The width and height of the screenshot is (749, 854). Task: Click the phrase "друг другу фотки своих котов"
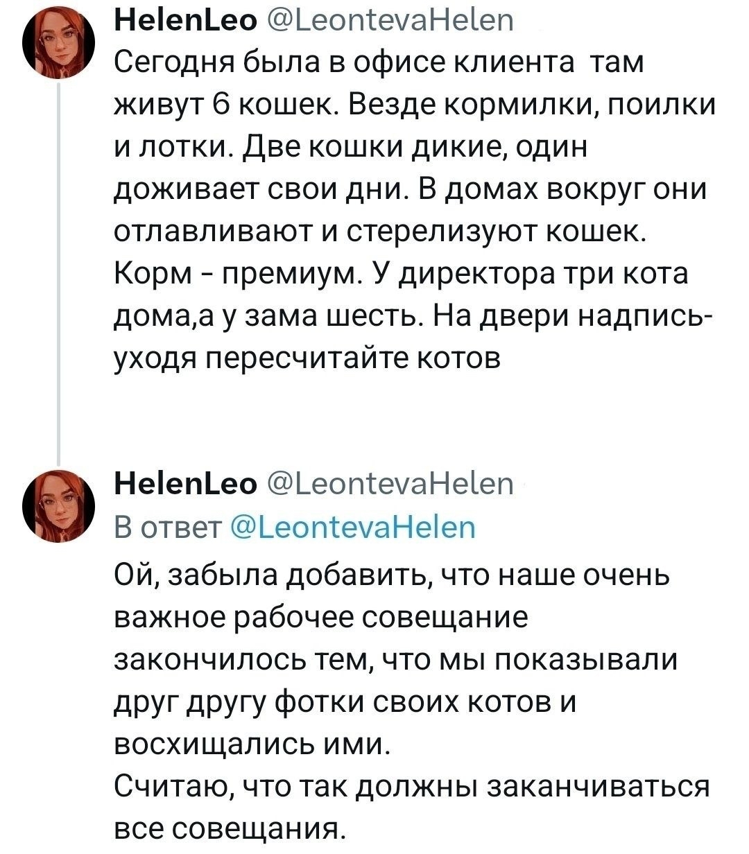(332, 702)
